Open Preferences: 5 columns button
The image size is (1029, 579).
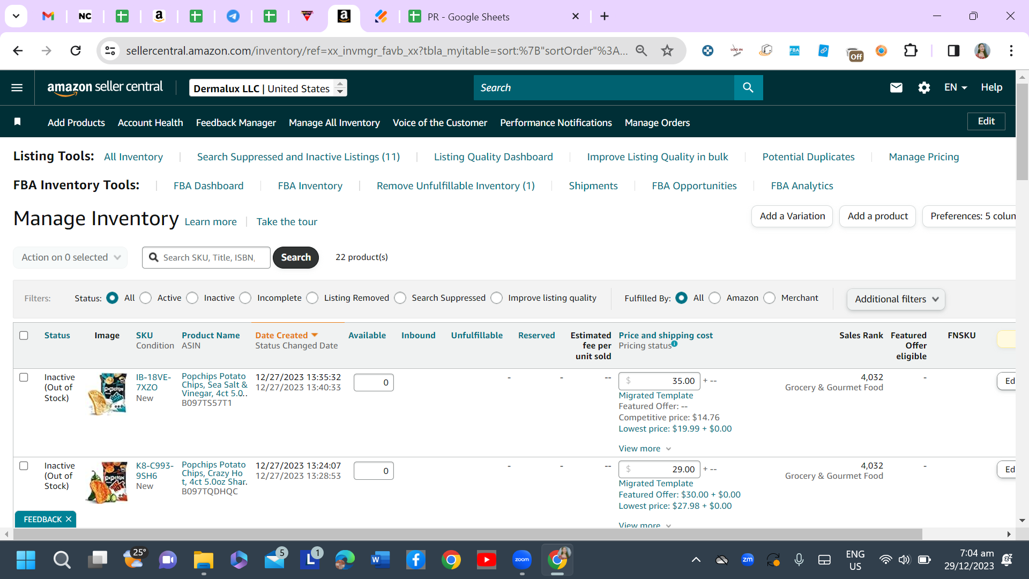pos(970,216)
